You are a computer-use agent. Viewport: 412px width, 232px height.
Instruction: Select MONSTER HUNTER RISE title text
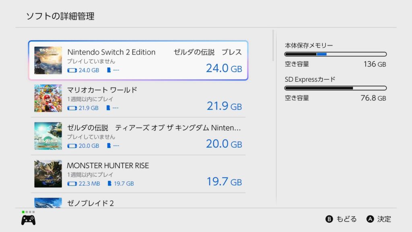(108, 166)
